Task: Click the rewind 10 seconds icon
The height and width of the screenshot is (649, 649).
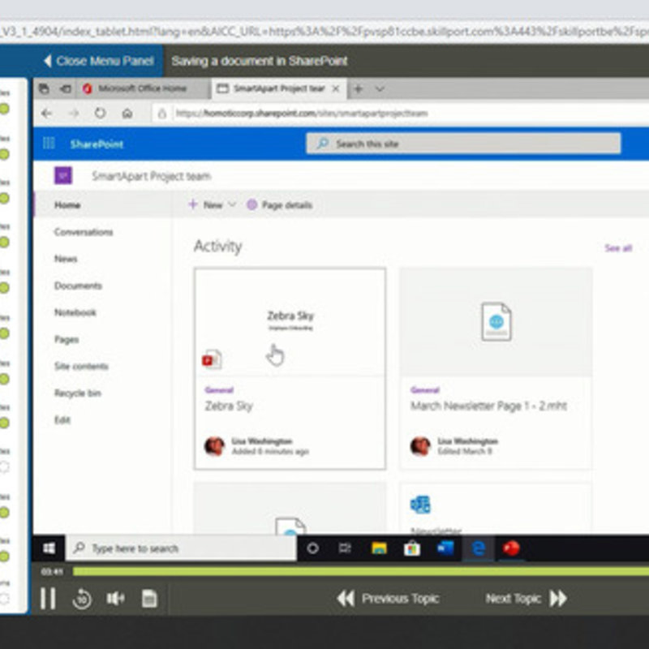Action: [82, 600]
